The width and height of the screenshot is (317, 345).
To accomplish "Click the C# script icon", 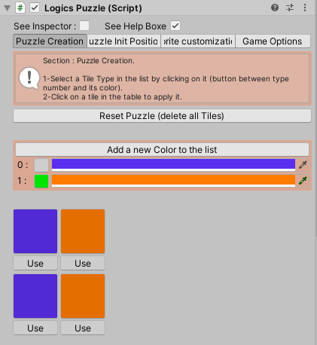I will point(20,8).
